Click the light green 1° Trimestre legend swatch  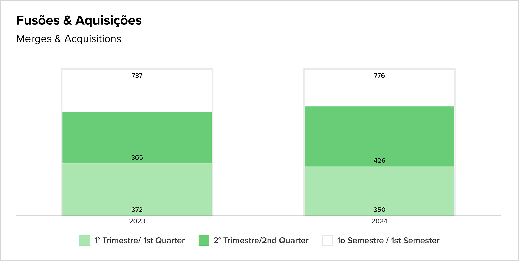[85, 241]
